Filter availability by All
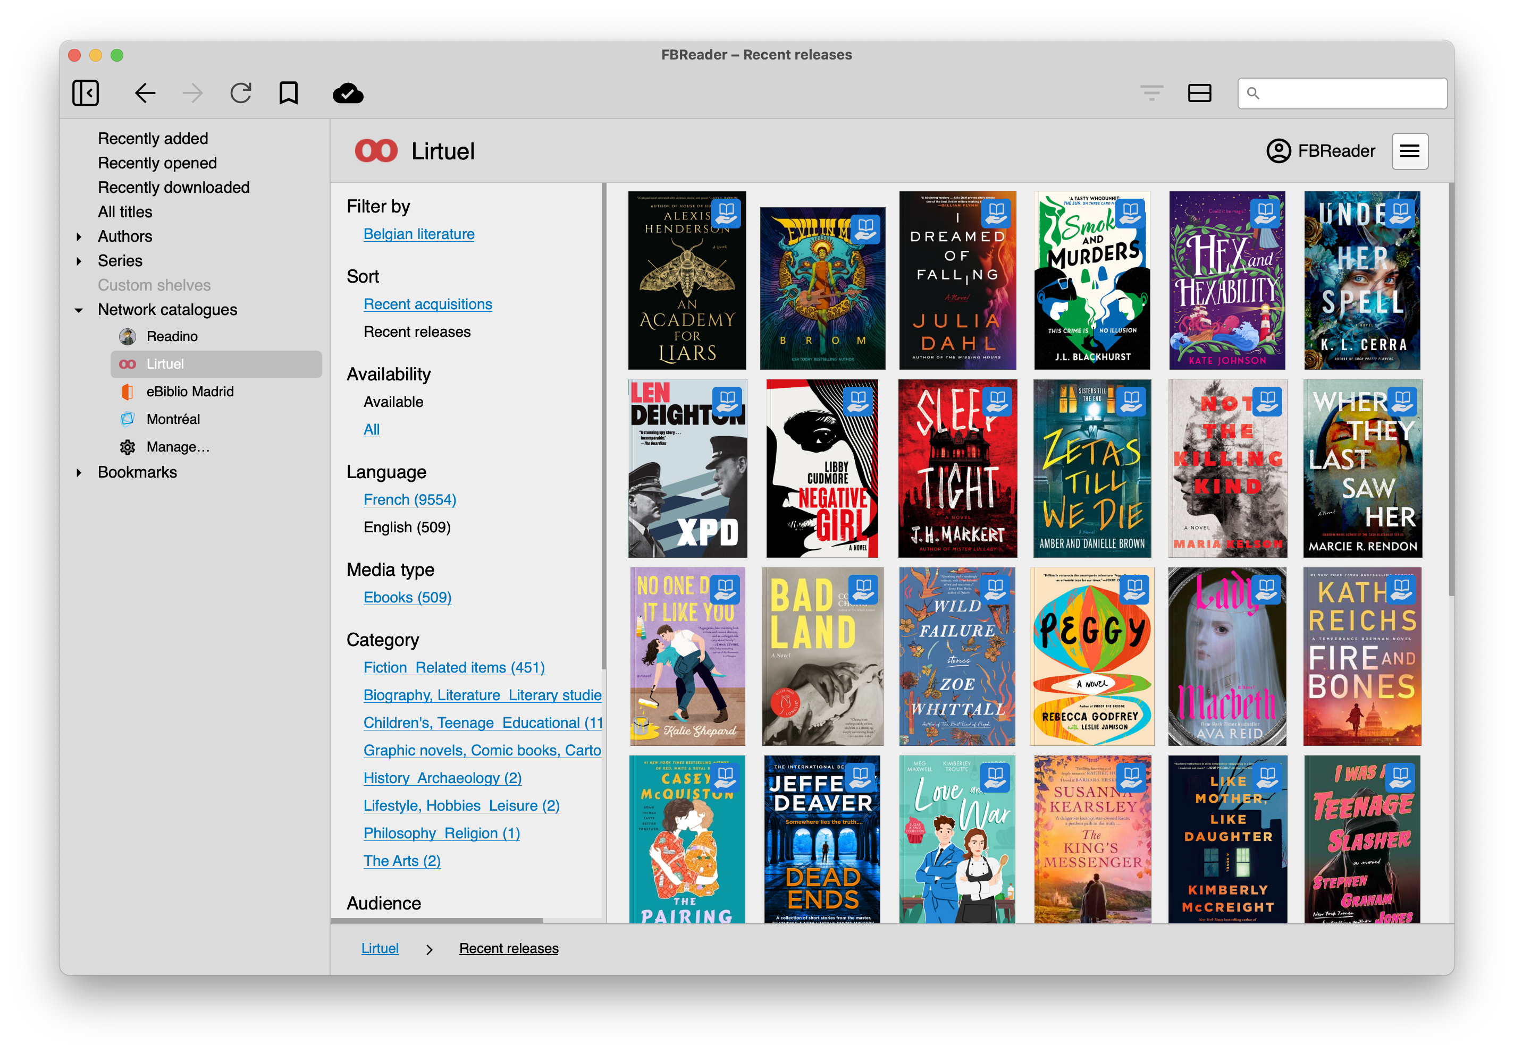Viewport: 1514px width, 1054px height. tap(371, 429)
